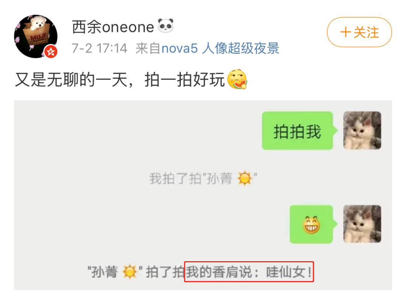This screenshot has height=298, width=406.
Task: Click the 我拍了拍"孙菁" system message
Action: 203,178
